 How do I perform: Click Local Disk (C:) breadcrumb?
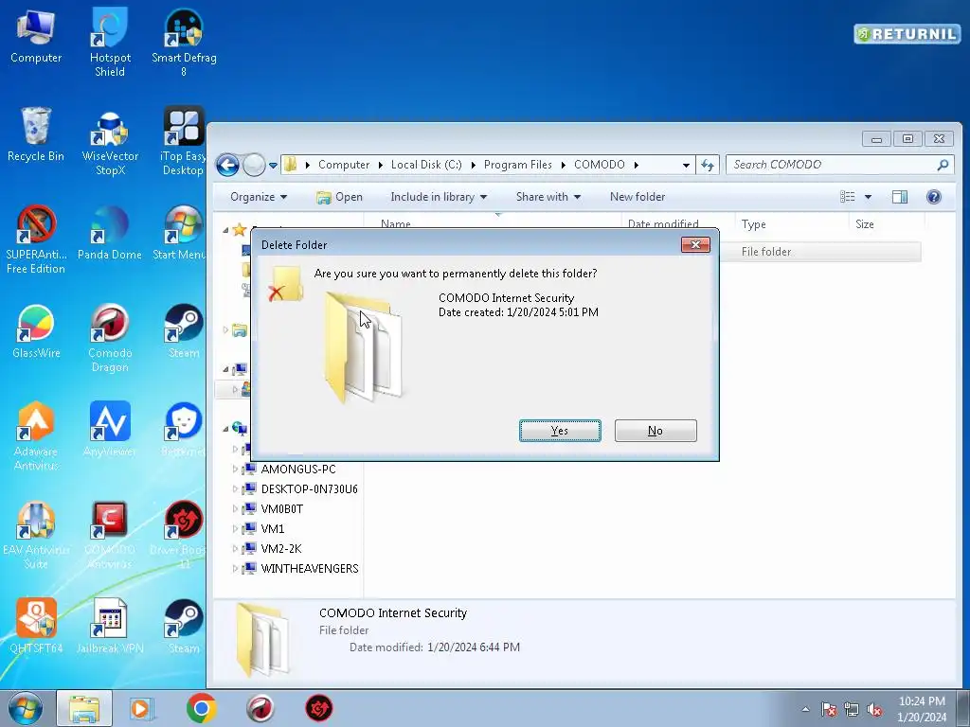coord(426,165)
